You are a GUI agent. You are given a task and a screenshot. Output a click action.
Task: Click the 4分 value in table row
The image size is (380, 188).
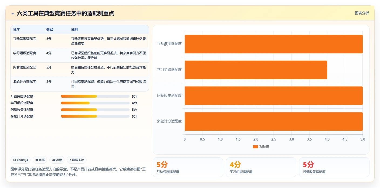[x=49, y=53]
